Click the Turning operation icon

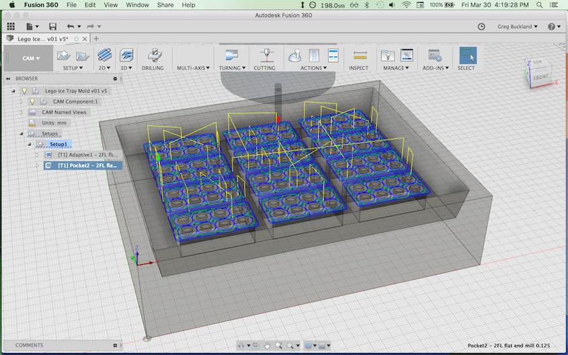point(231,55)
